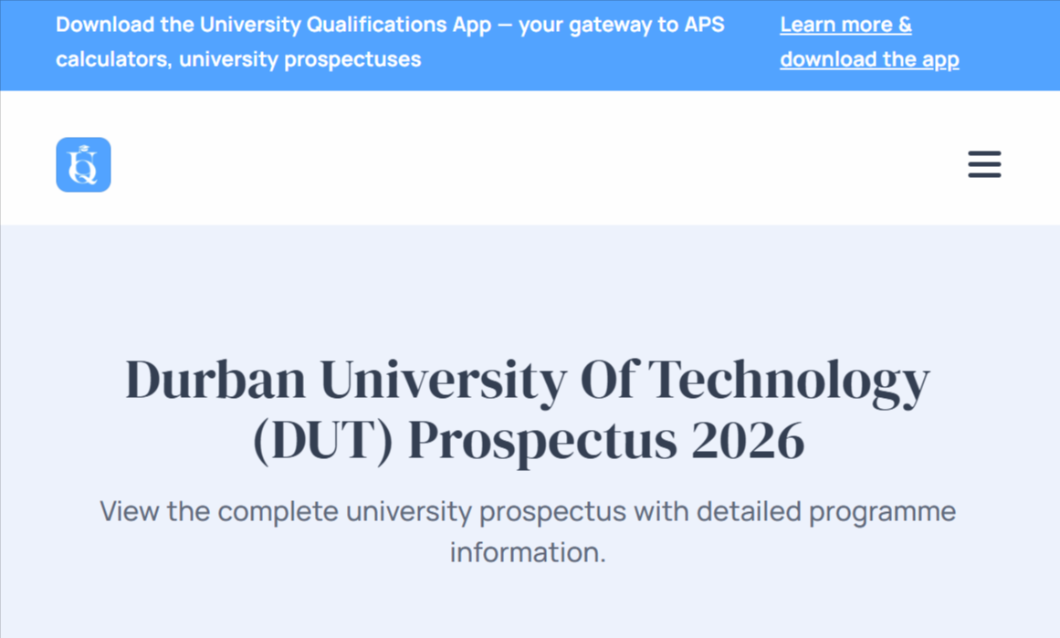
Task: Select the "Download the University Qualifications App" banner text
Action: [x=273, y=25]
